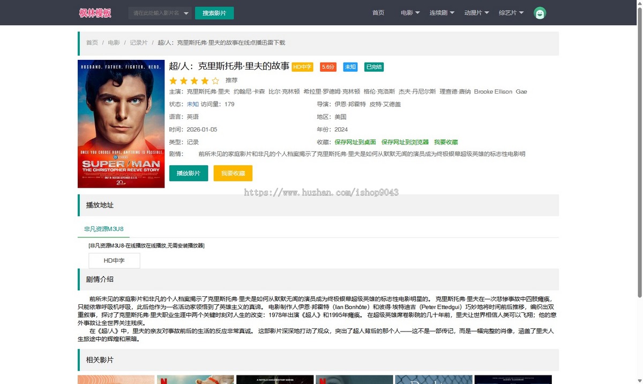This screenshot has width=643, height=384.
Task: Click the 搜索影片 search button
Action: [x=214, y=13]
